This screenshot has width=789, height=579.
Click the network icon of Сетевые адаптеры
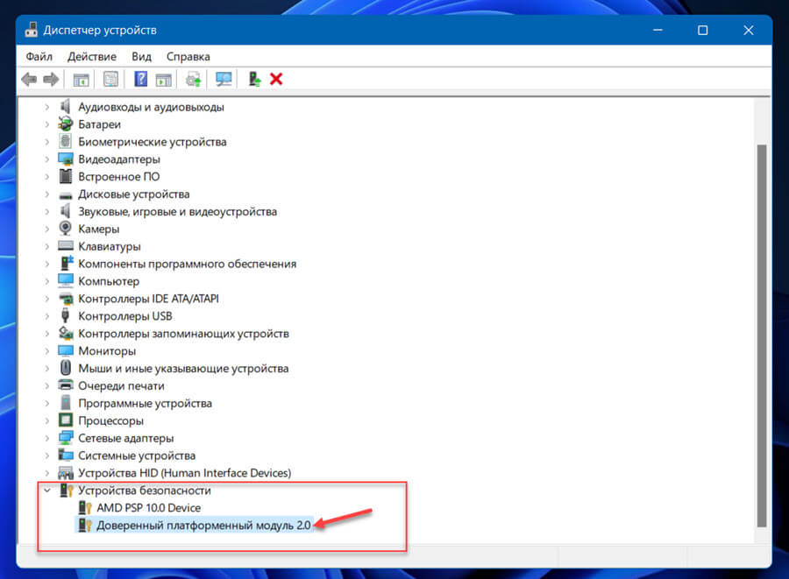click(66, 437)
